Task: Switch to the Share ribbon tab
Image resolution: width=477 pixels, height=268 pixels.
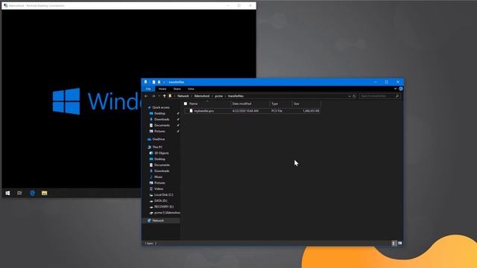Action: point(177,89)
